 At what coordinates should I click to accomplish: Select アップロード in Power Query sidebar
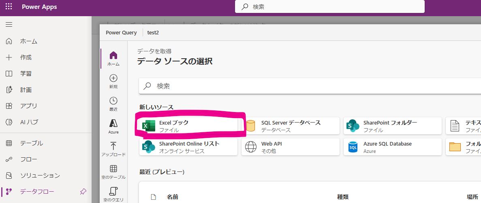coord(113,149)
